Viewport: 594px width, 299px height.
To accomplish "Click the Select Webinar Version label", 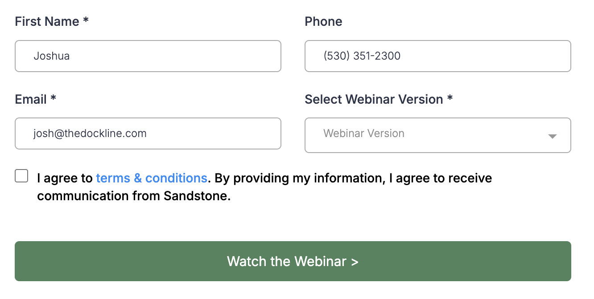I will coord(374,99).
